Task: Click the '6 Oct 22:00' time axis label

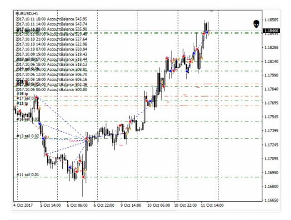Action: click(x=104, y=205)
